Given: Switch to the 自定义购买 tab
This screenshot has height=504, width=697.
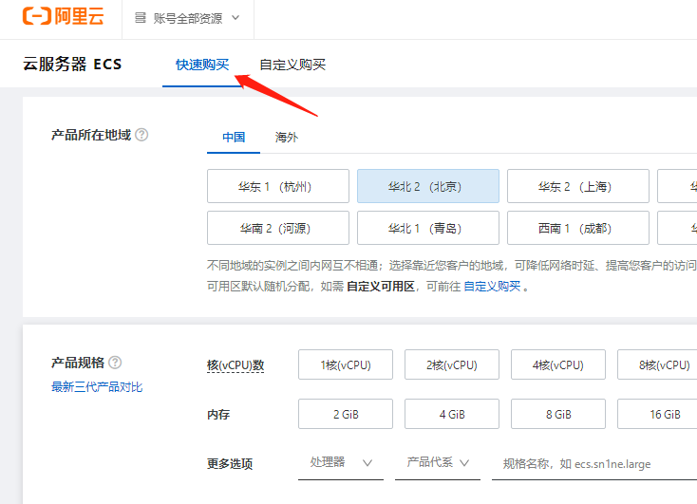Looking at the screenshot, I should pos(292,65).
